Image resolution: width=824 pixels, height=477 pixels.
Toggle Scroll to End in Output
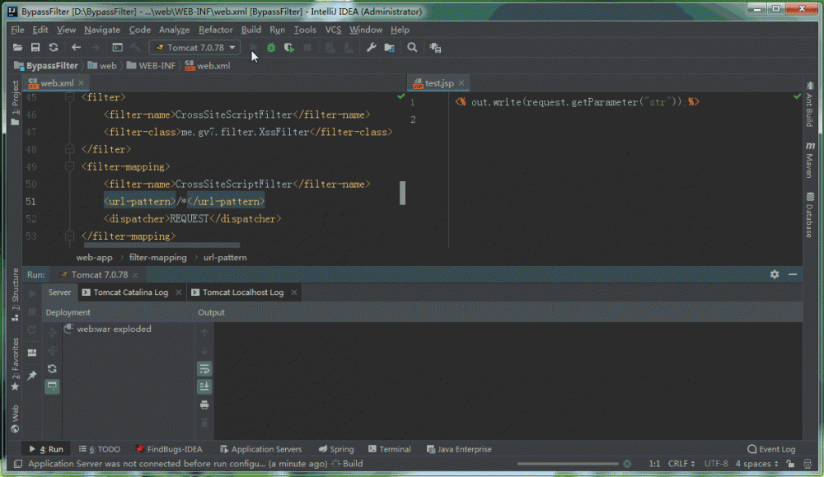(x=204, y=386)
